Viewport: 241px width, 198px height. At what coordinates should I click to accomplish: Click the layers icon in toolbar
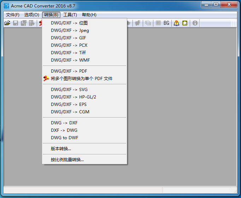click(x=148, y=23)
